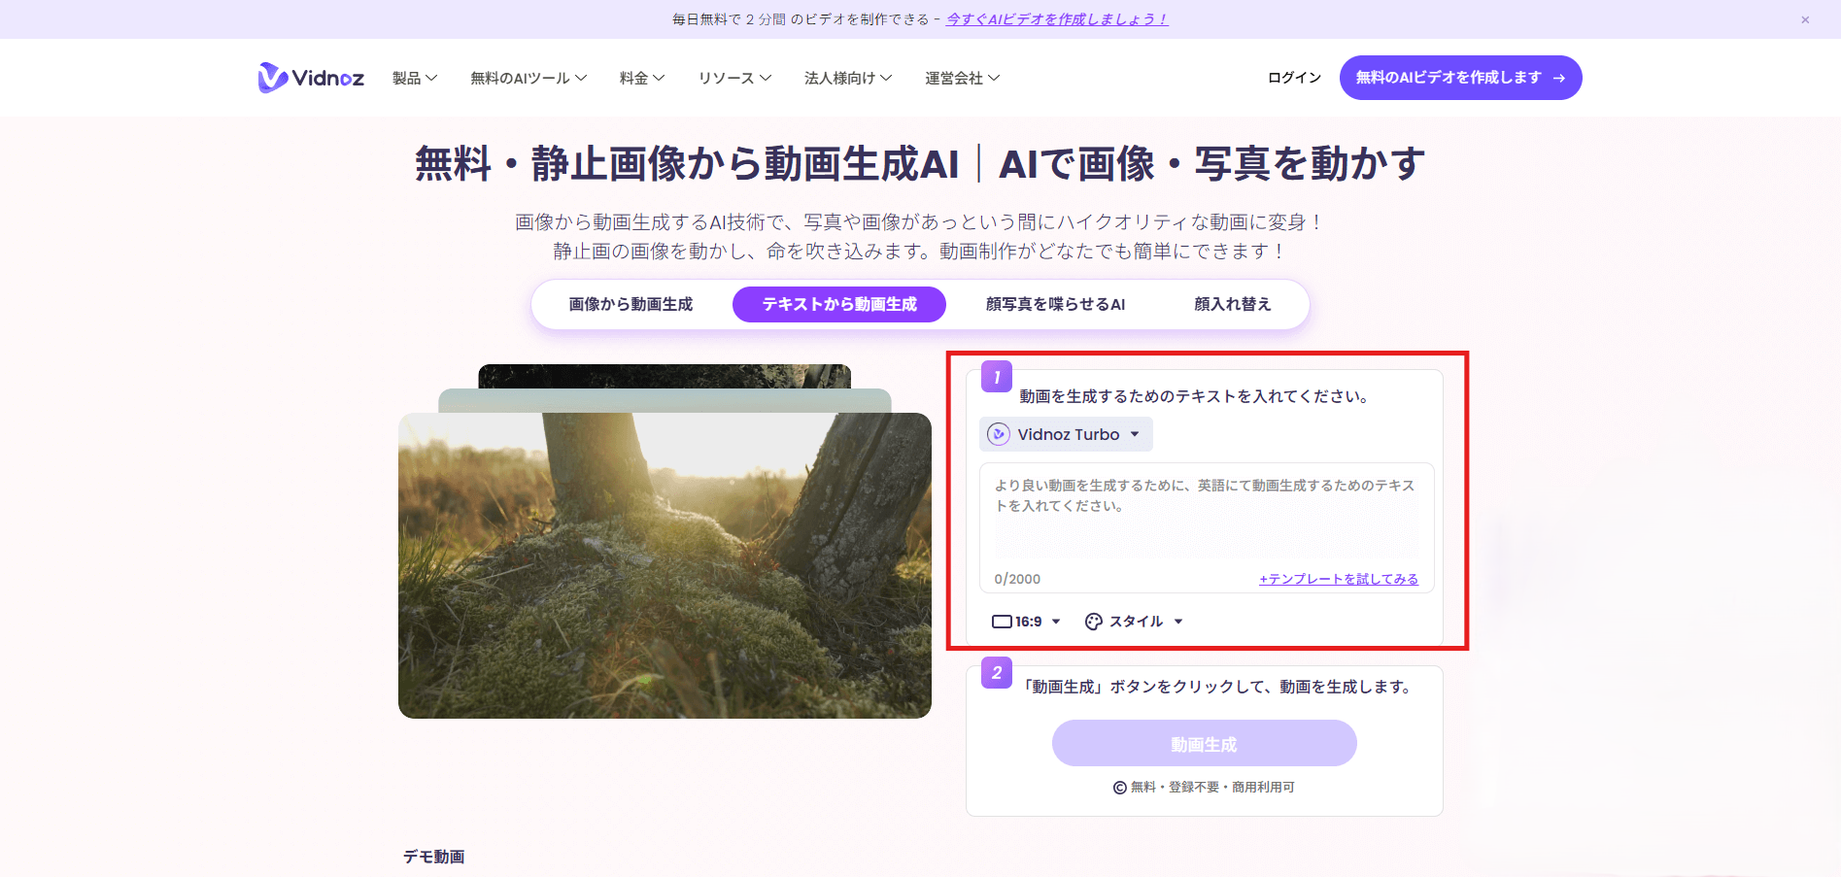Image resolution: width=1841 pixels, height=877 pixels.
Task: Click the purple step 1 badge
Action: [996, 377]
